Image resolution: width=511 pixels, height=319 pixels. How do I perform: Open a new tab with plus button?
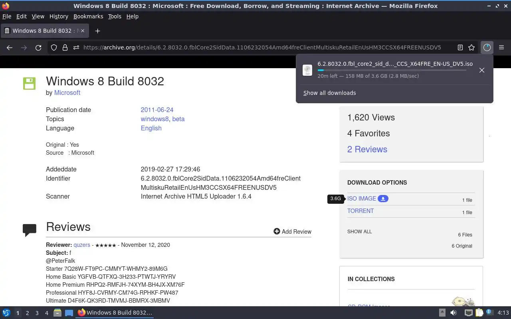click(x=97, y=31)
